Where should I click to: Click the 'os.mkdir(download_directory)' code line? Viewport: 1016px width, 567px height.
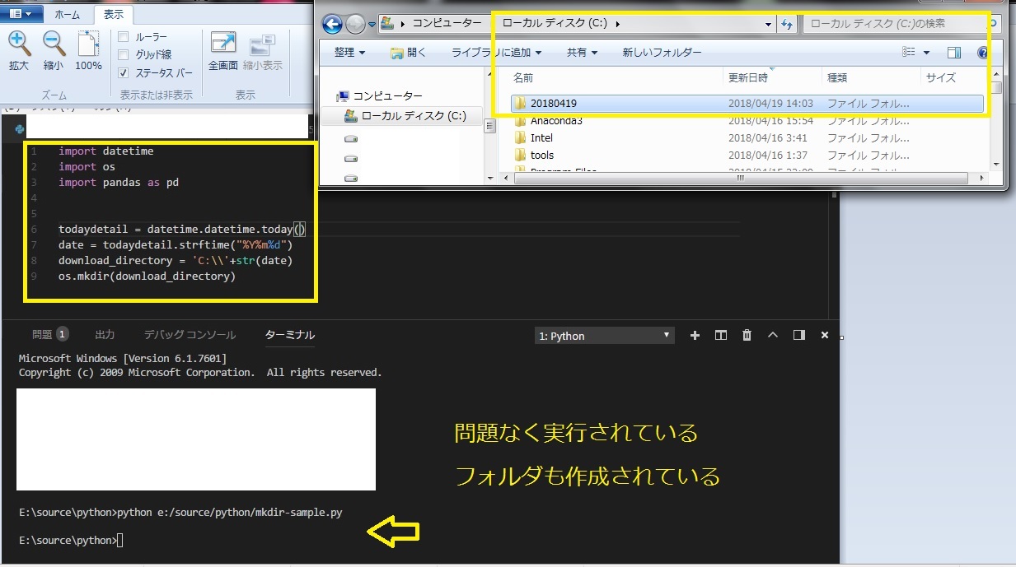point(147,277)
